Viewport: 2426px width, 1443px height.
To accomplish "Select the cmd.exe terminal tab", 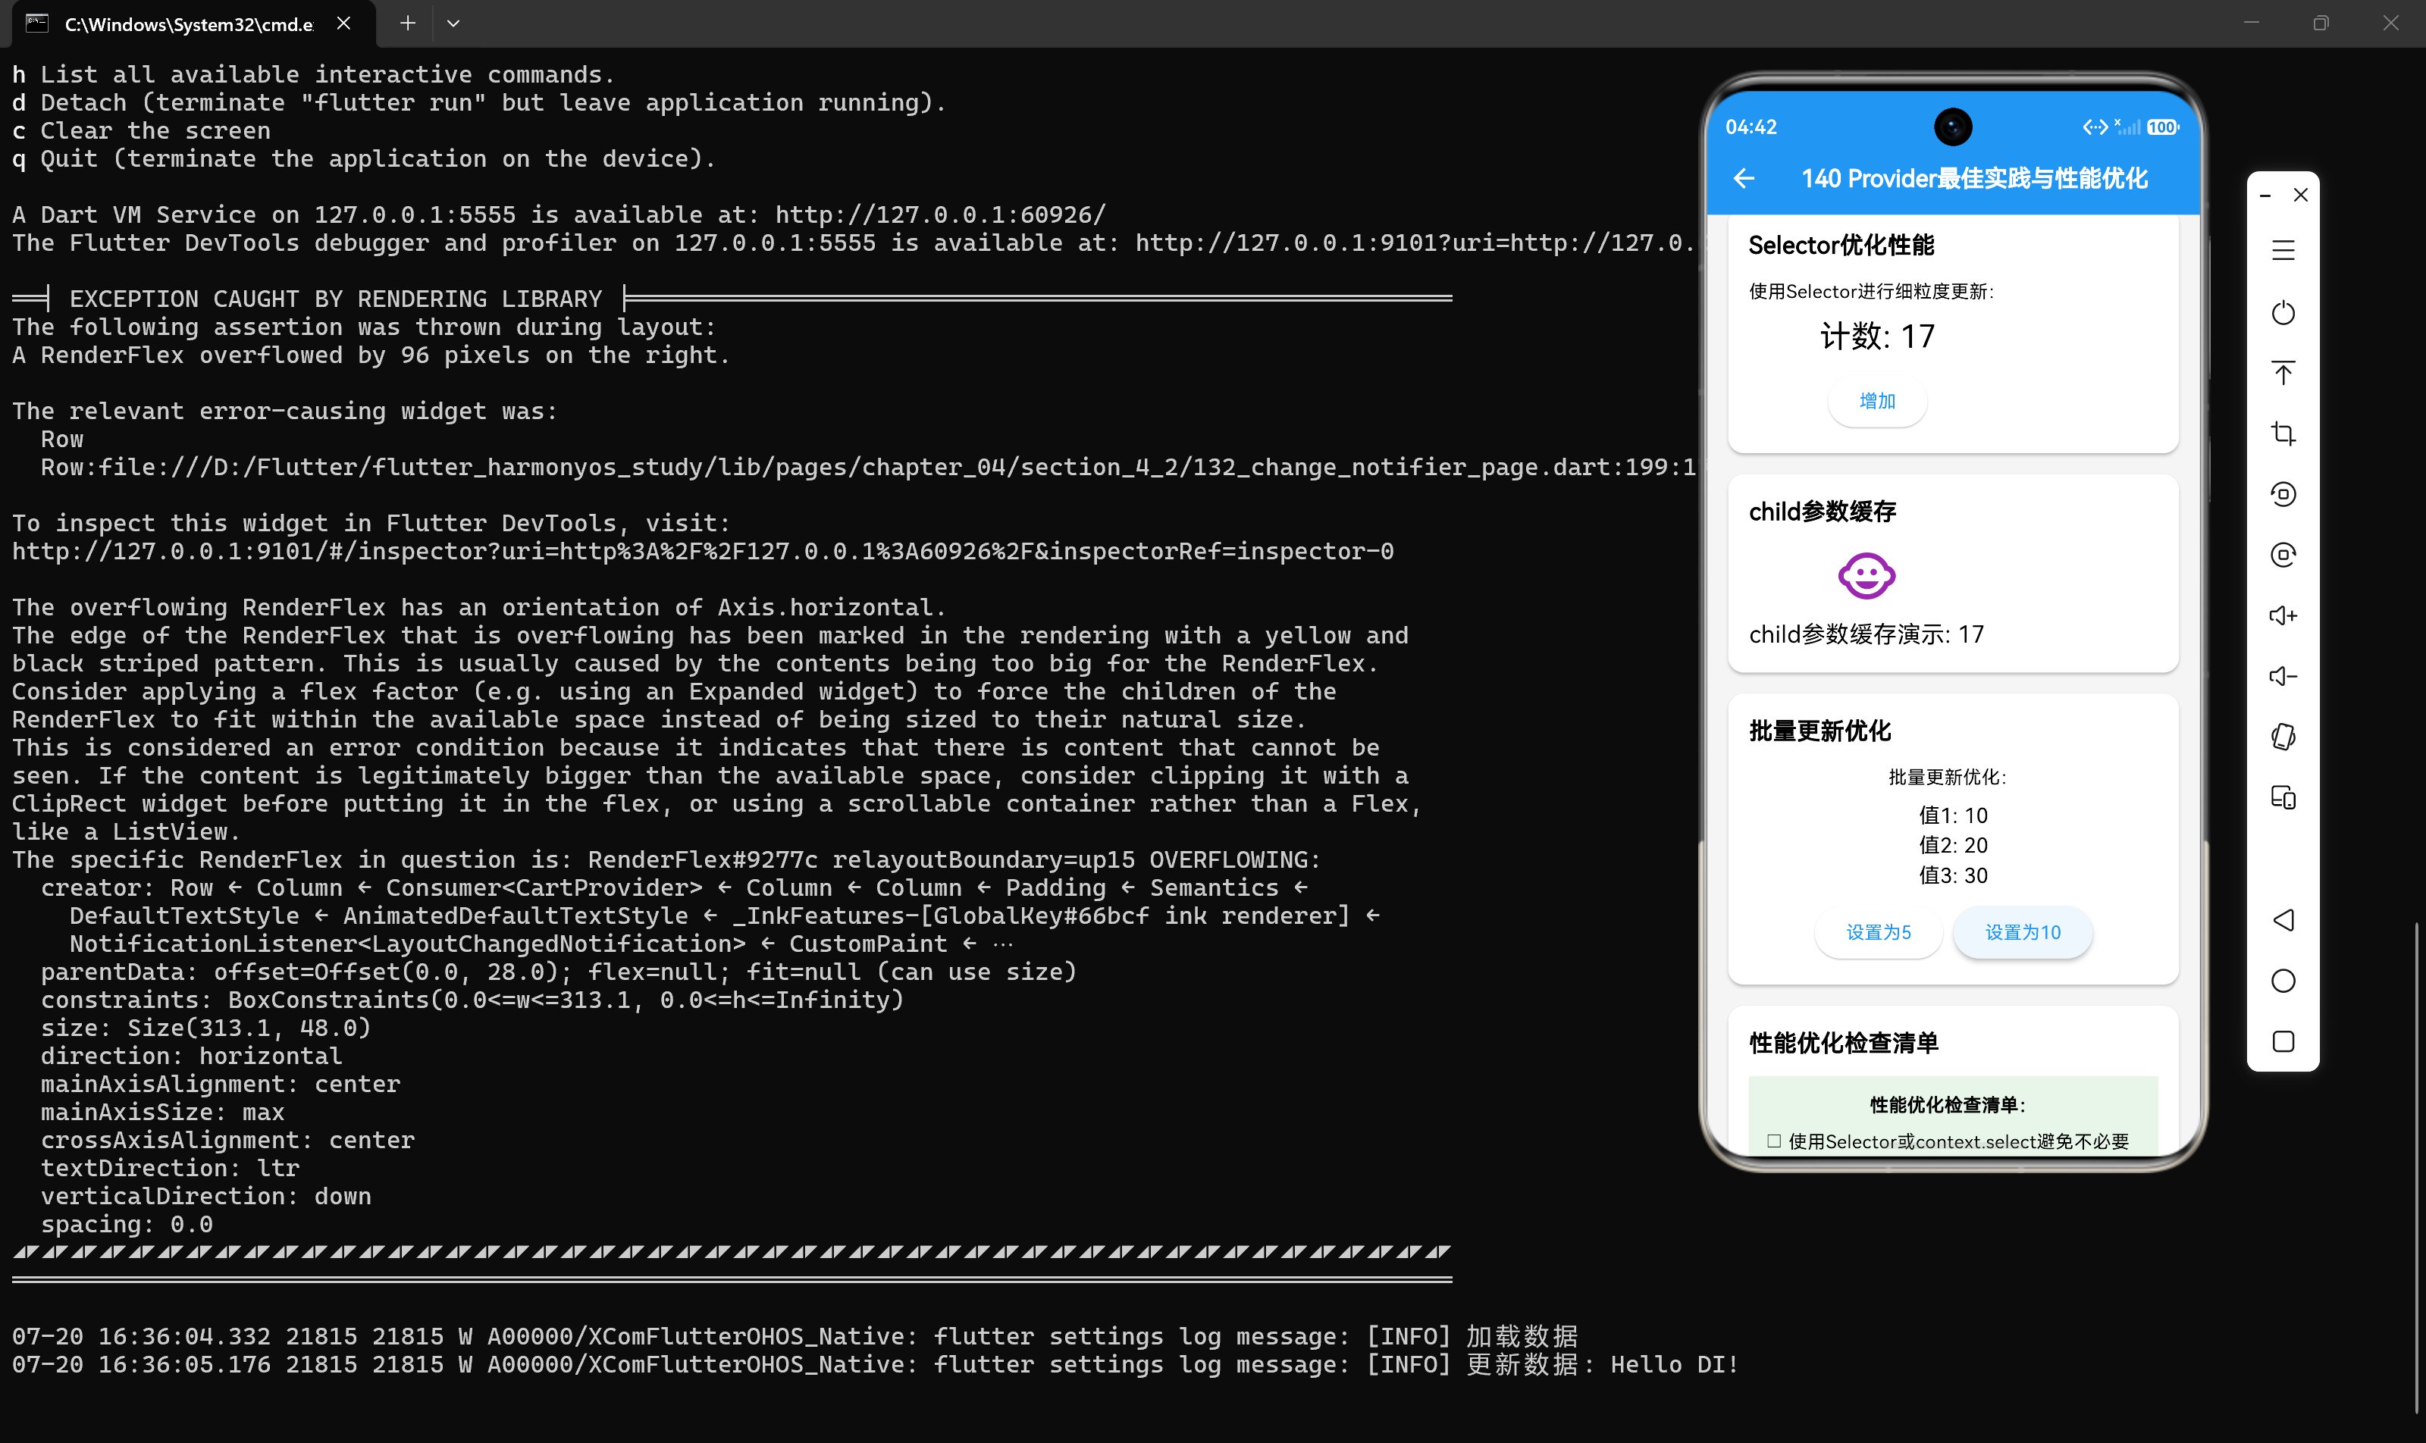I will coord(193,23).
